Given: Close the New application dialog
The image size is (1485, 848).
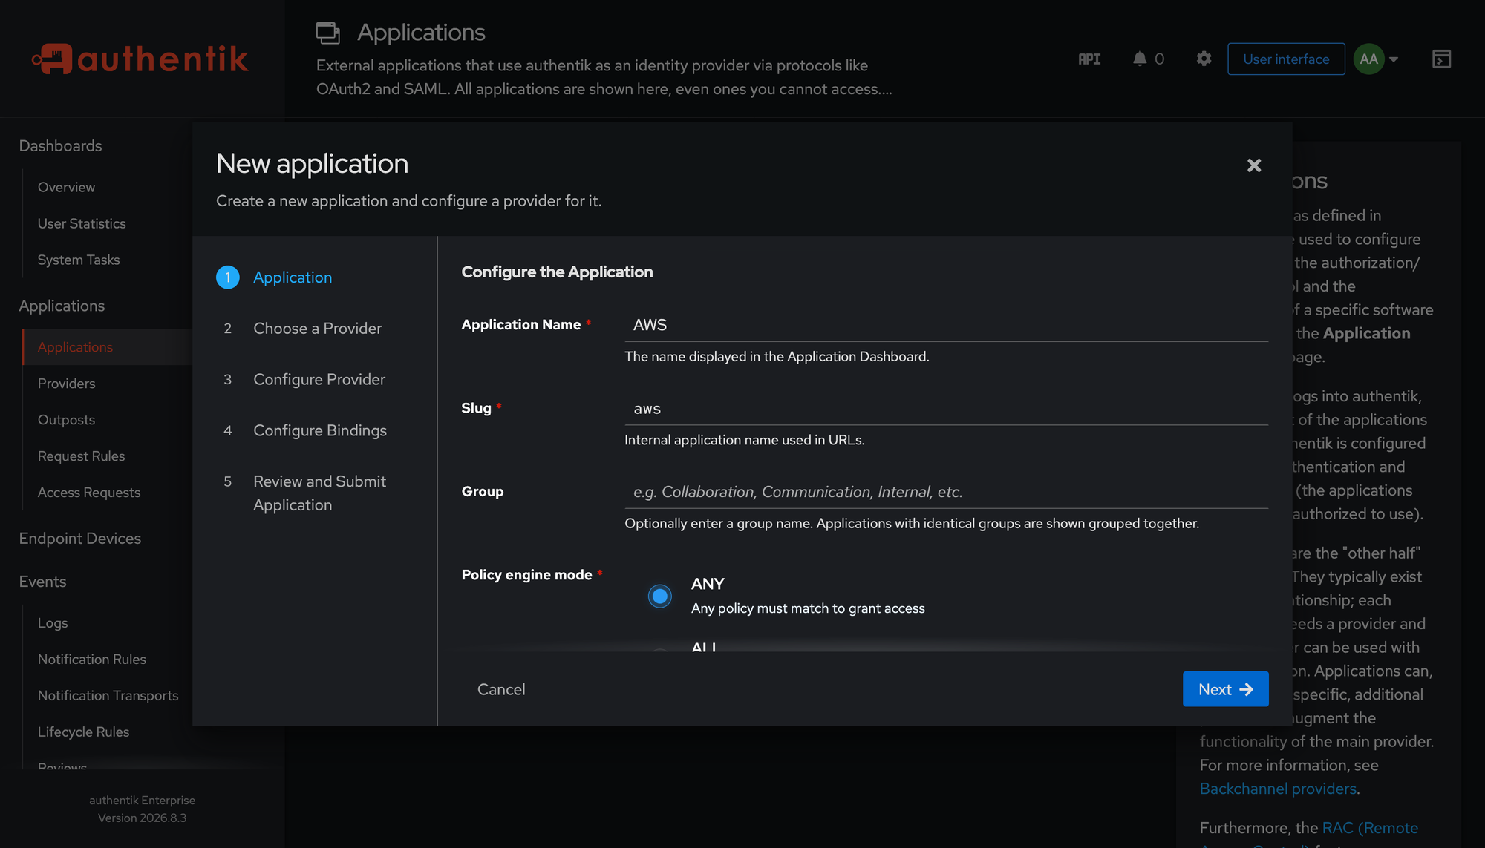Looking at the screenshot, I should tap(1254, 165).
